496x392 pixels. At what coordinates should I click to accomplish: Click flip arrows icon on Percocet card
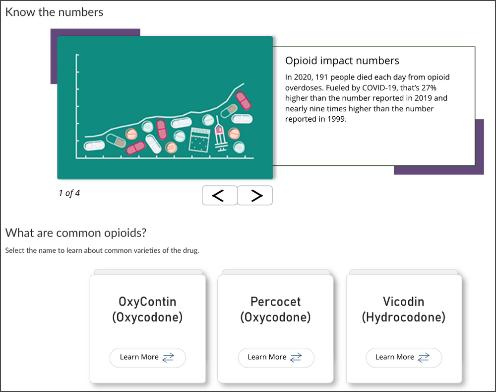coord(296,357)
